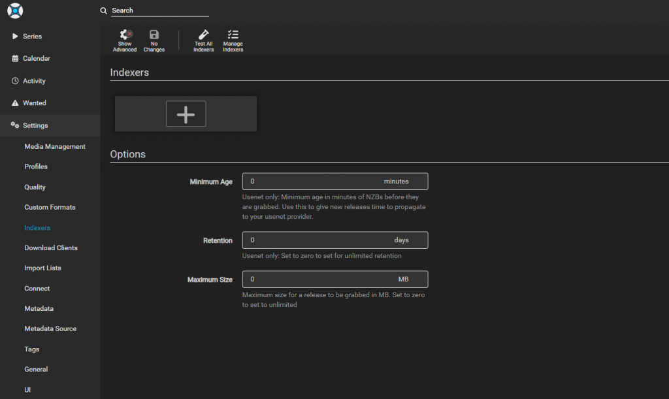
Task: Select the Indexers settings link
Action: pyautogui.click(x=37, y=228)
